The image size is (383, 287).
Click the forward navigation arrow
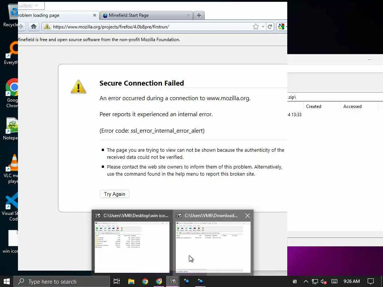click(21, 27)
